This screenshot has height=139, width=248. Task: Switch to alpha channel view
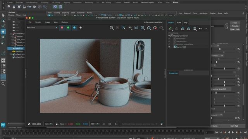[x=81, y=27]
